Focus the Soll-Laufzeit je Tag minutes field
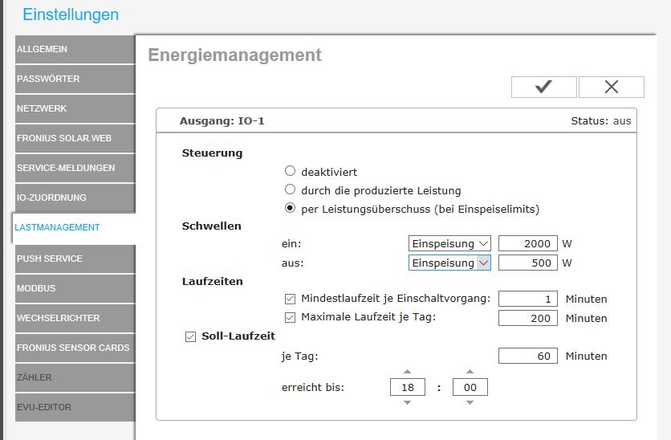The width and height of the screenshot is (671, 440). click(x=527, y=356)
